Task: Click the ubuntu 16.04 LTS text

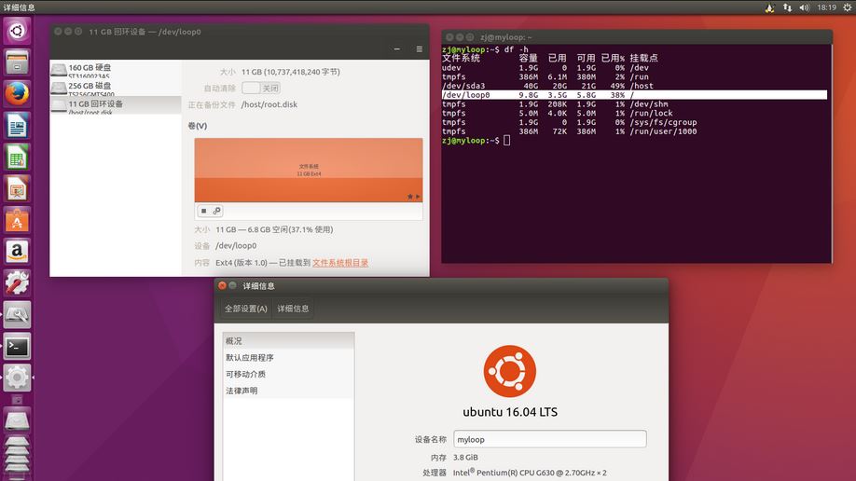Action: (510, 412)
